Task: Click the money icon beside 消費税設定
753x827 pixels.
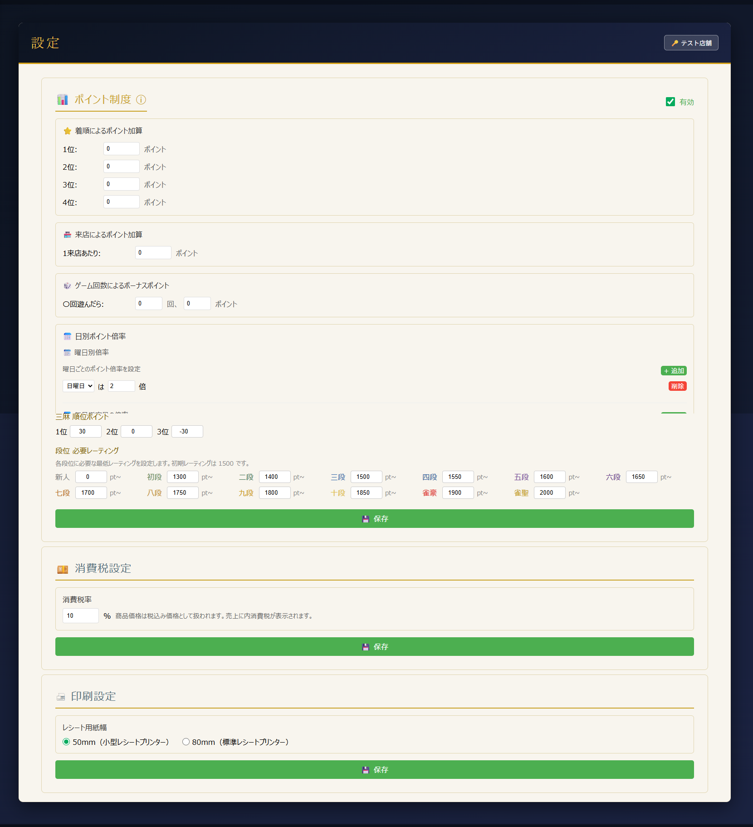Action: (63, 569)
